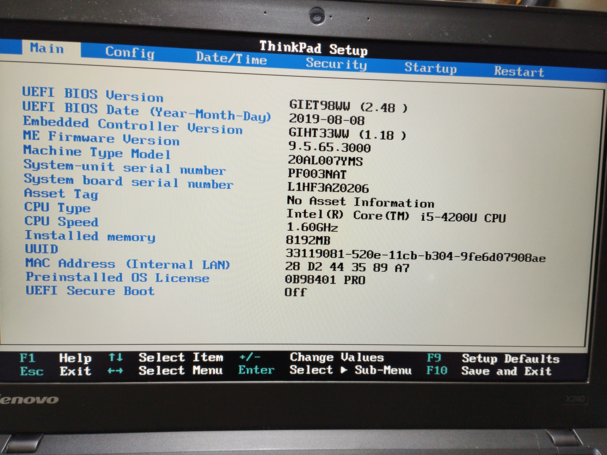Viewport: 607px width, 455px height.
Task: Click the X240 model label on bezel
Action: [575, 399]
